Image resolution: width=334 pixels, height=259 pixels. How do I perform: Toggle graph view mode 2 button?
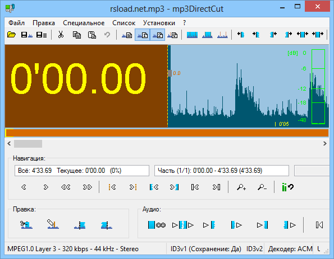[157, 35]
